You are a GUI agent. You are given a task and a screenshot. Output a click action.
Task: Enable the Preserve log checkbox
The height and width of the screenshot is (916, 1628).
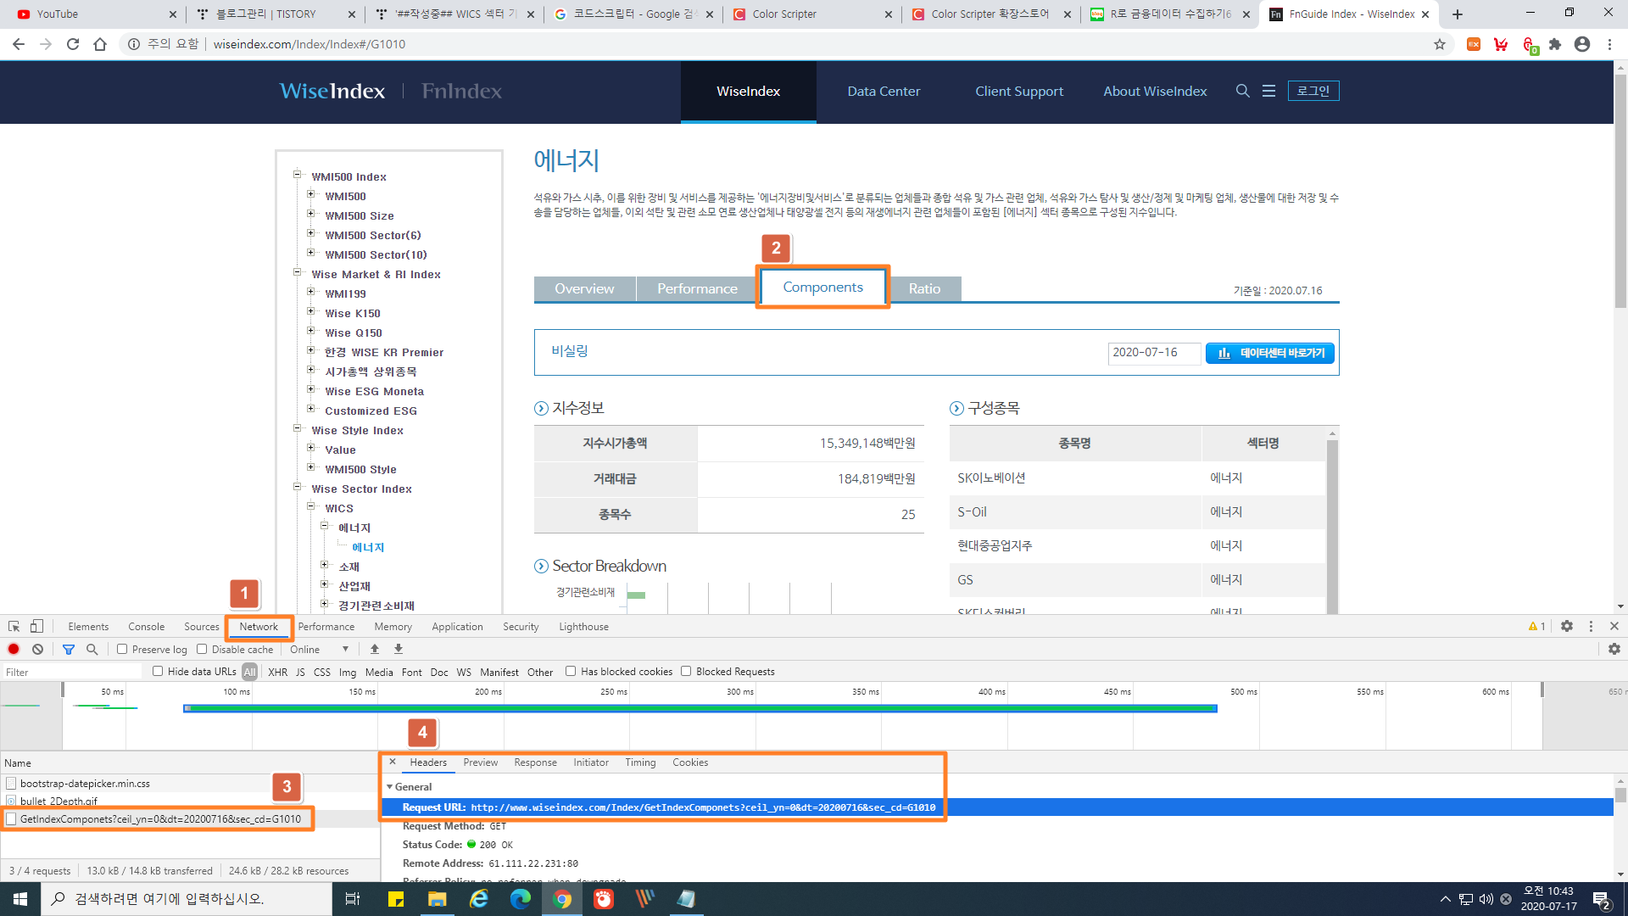(122, 649)
